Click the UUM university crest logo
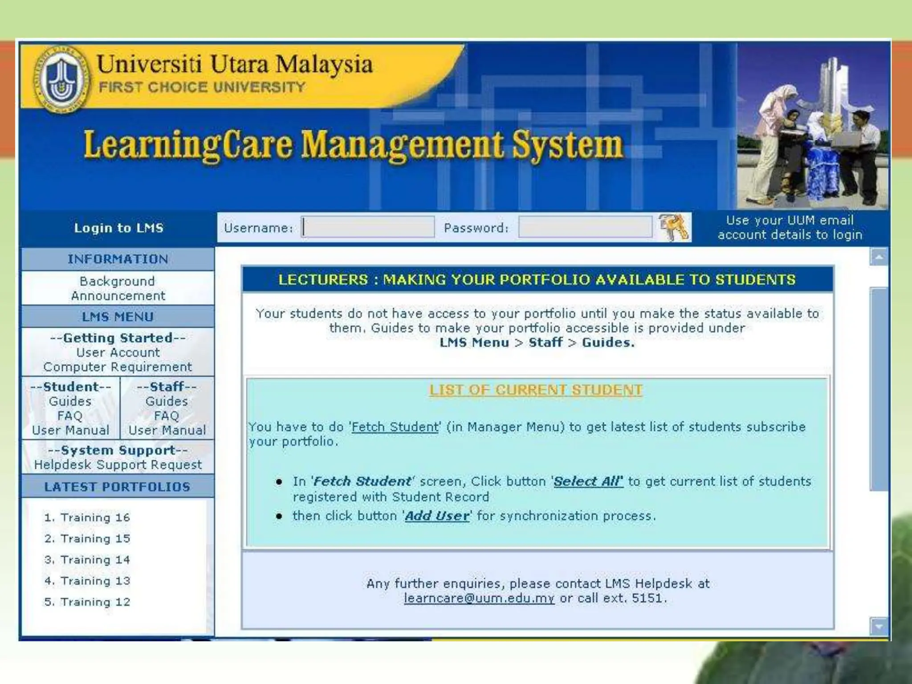This screenshot has width=912, height=684. click(x=61, y=79)
